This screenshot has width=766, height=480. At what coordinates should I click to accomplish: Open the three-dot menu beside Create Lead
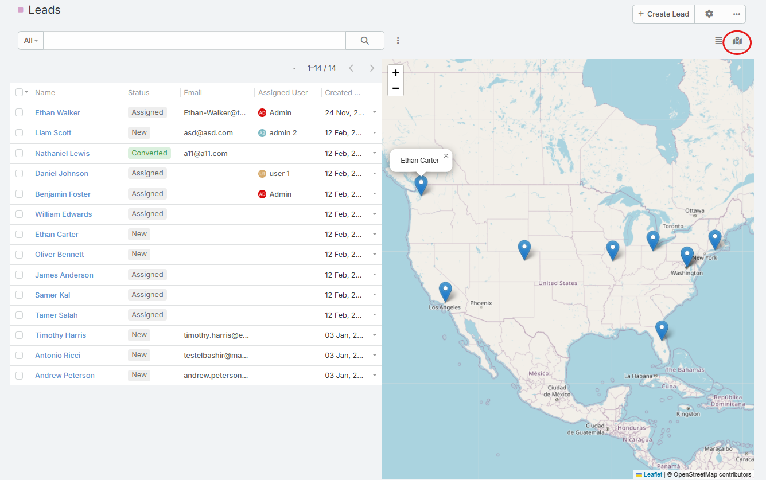(737, 14)
